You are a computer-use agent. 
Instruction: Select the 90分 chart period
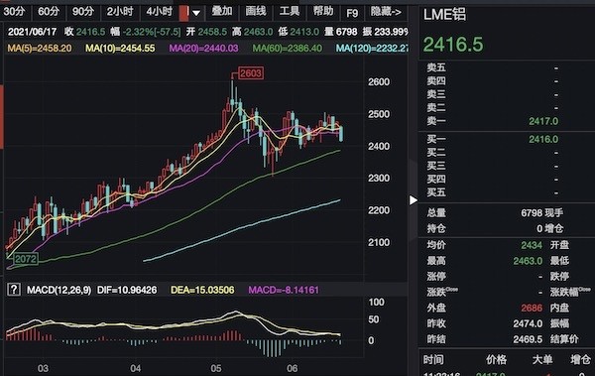click(82, 12)
